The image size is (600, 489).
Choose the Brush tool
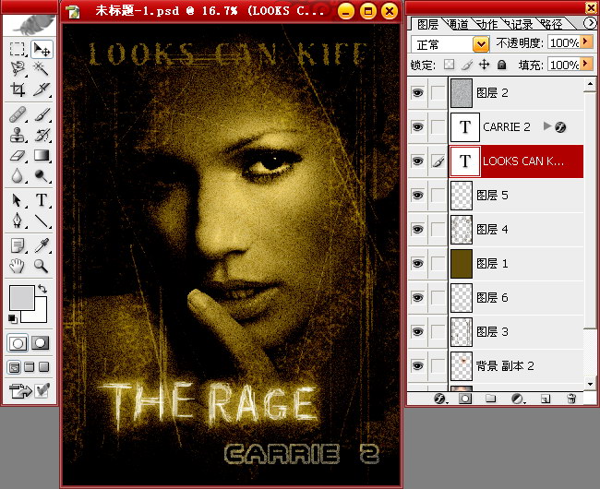pyautogui.click(x=42, y=113)
